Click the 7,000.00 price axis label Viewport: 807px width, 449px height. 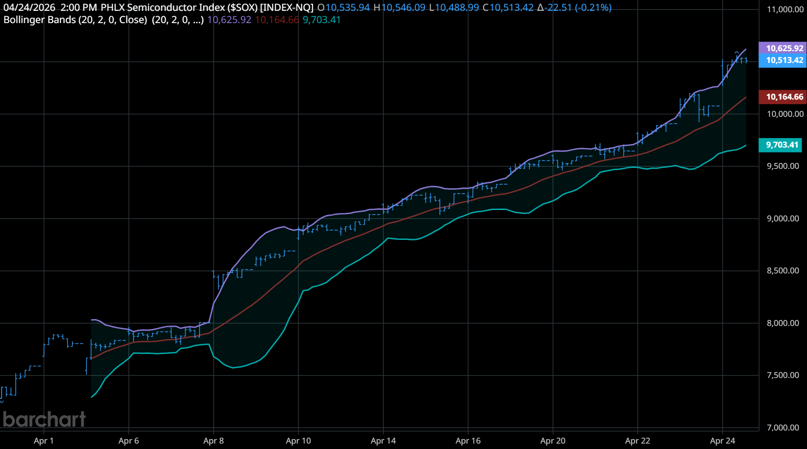point(783,428)
